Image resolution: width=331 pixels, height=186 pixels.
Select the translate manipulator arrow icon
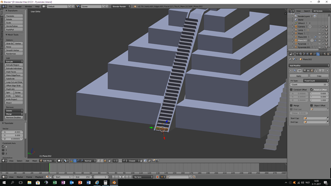tap(75, 161)
